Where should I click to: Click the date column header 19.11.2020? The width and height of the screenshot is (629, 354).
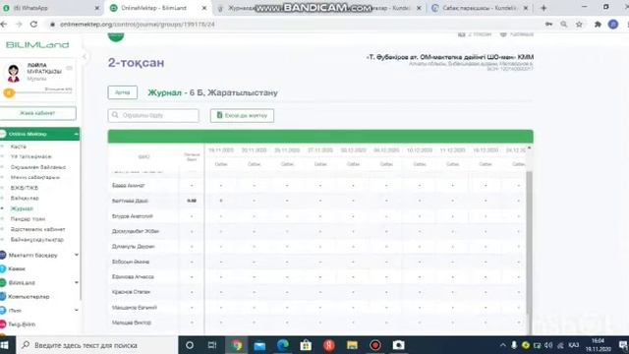point(221,150)
